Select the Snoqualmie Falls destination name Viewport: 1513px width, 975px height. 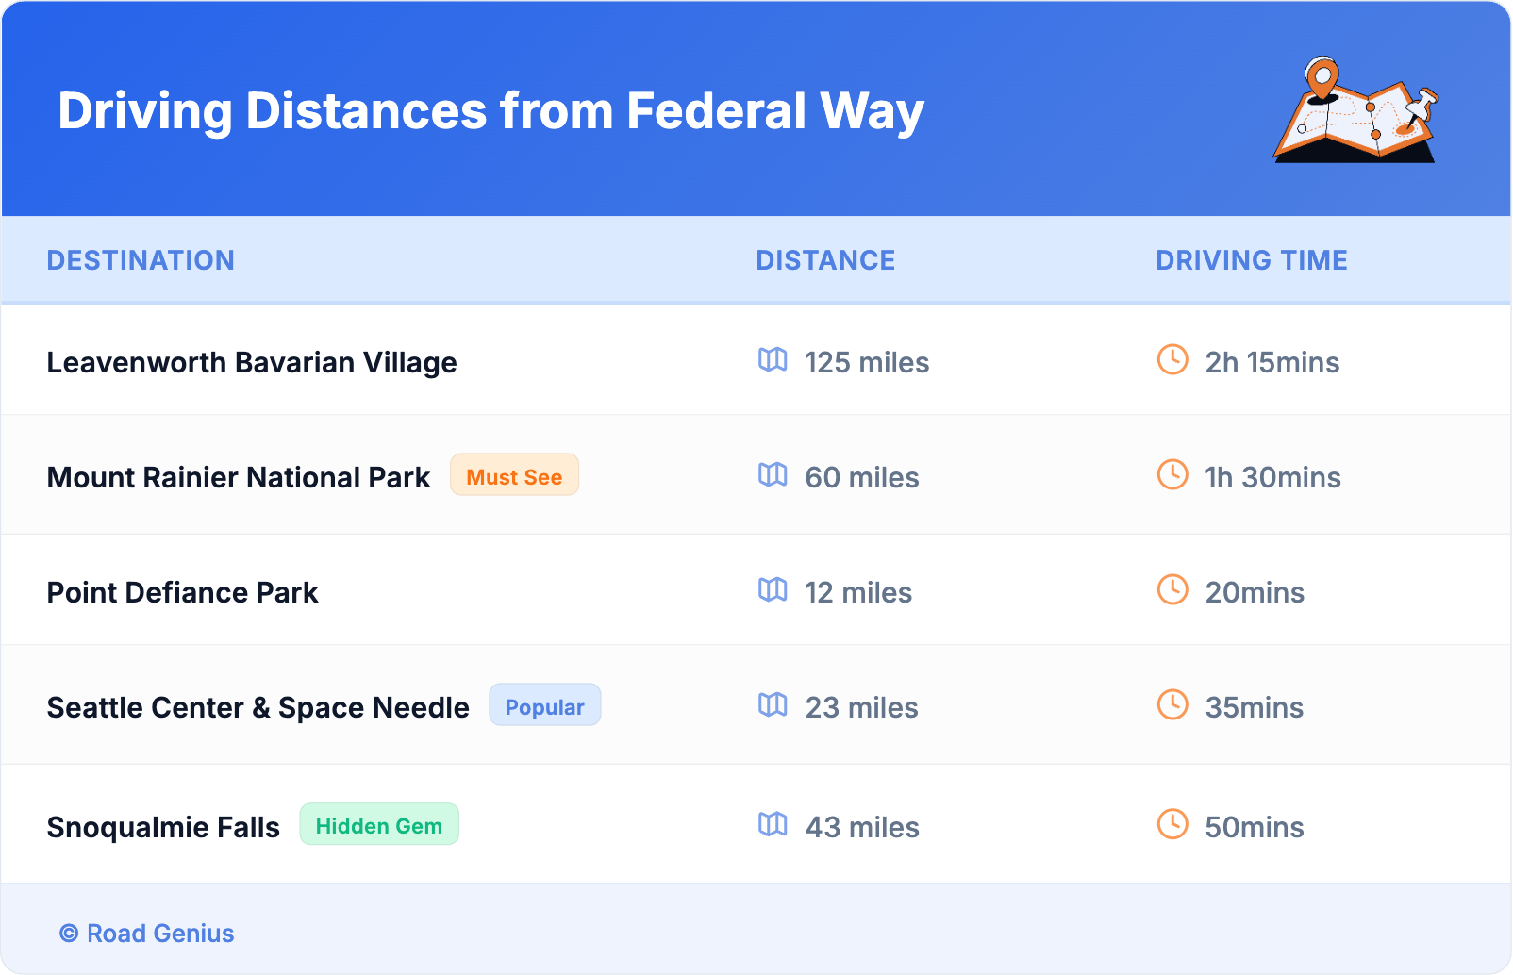[163, 828]
